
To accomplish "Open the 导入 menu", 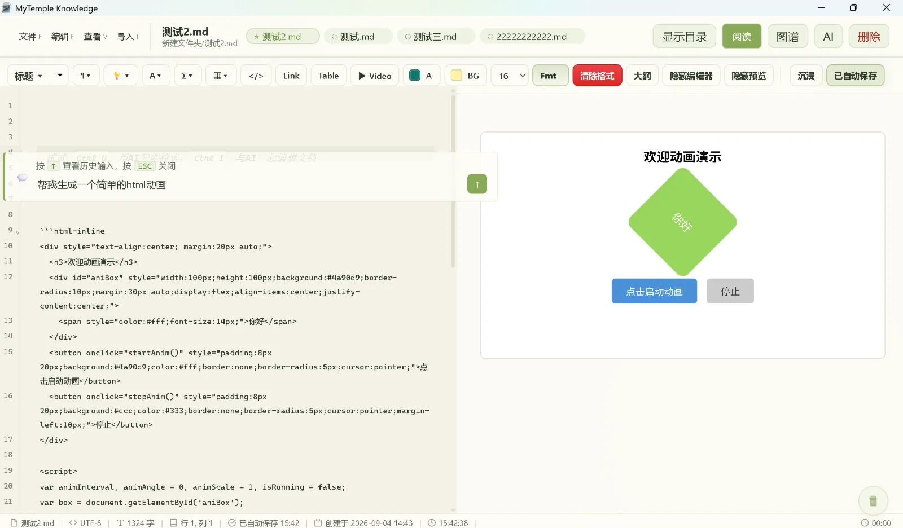I will pyautogui.click(x=128, y=37).
